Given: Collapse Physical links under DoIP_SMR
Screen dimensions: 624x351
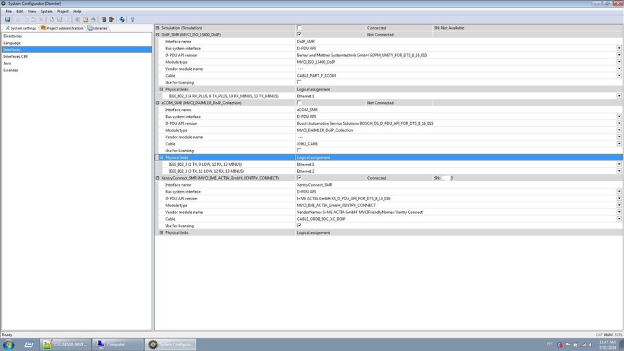Looking at the screenshot, I should click(x=161, y=89).
